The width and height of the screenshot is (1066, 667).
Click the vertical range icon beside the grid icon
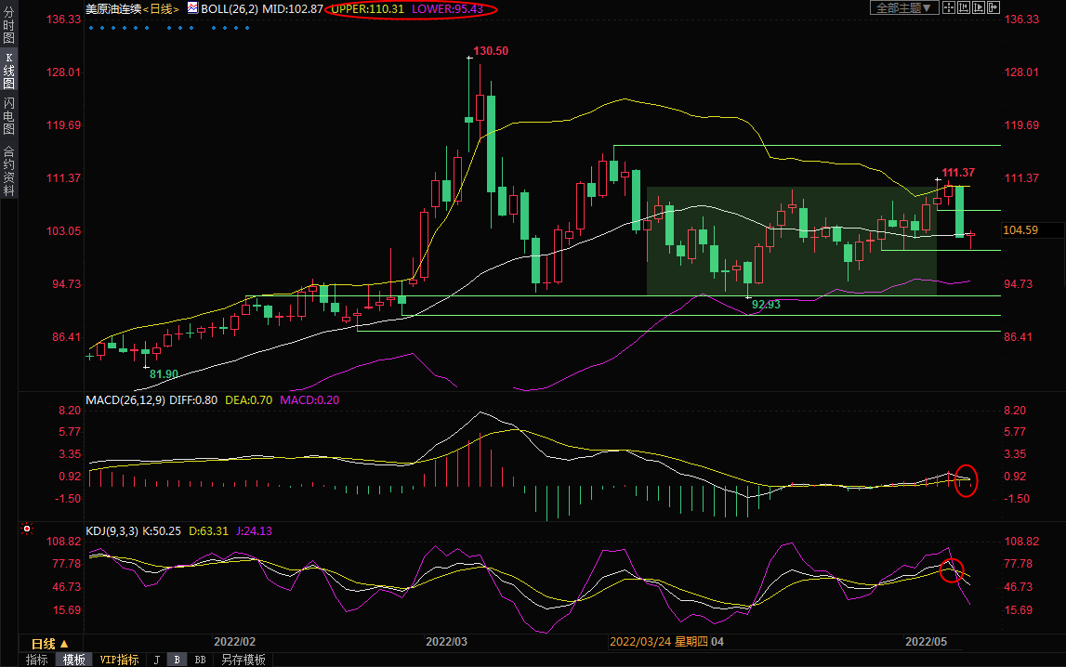(965, 8)
